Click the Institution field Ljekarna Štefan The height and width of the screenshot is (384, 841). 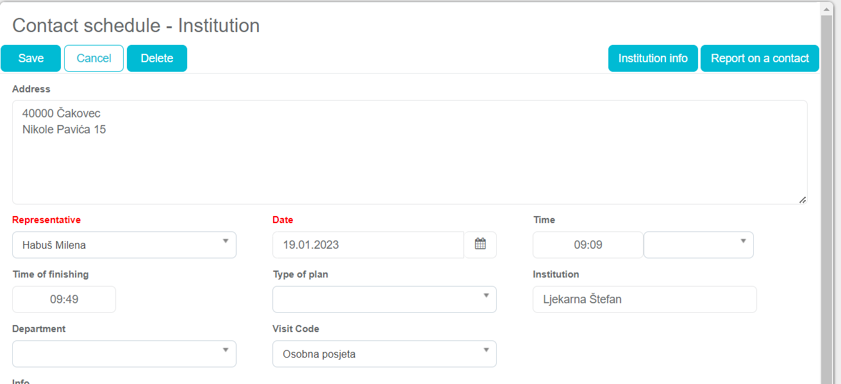click(x=644, y=299)
